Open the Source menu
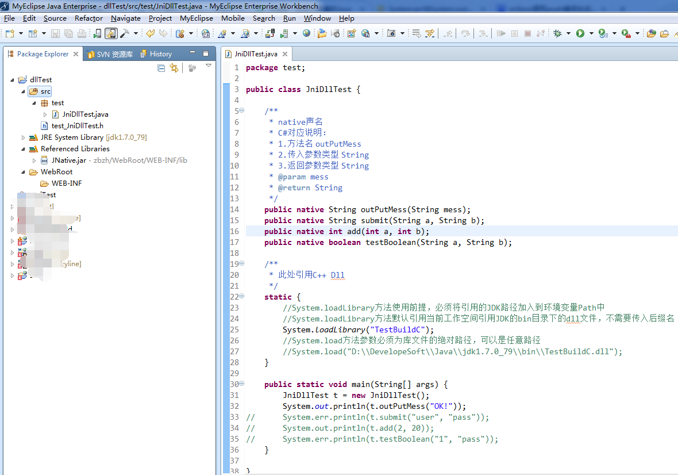Viewport: 678px width, 475px height. point(55,18)
